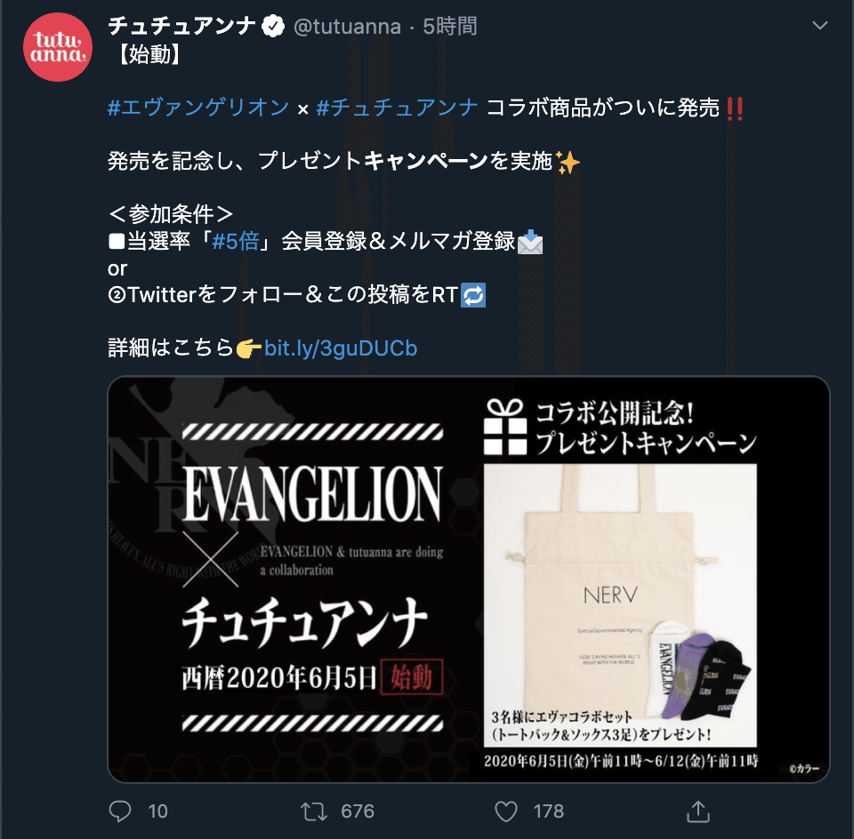This screenshot has height=839, width=854.
Task: Click the tutu anna profile avatar
Action: (x=58, y=47)
